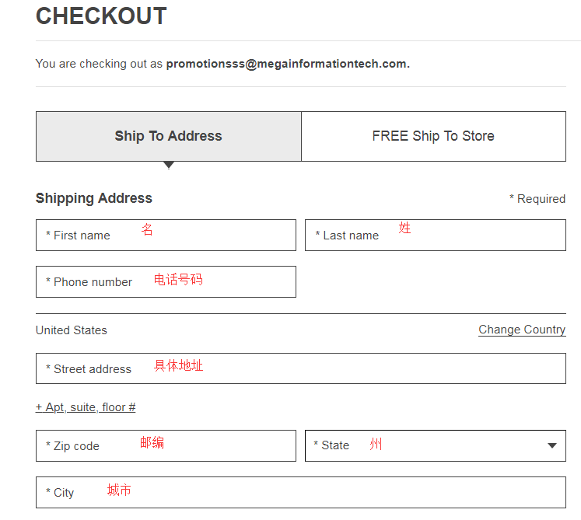Click the CHECKOUT page heading
The width and height of the screenshot is (581, 520).
click(101, 16)
